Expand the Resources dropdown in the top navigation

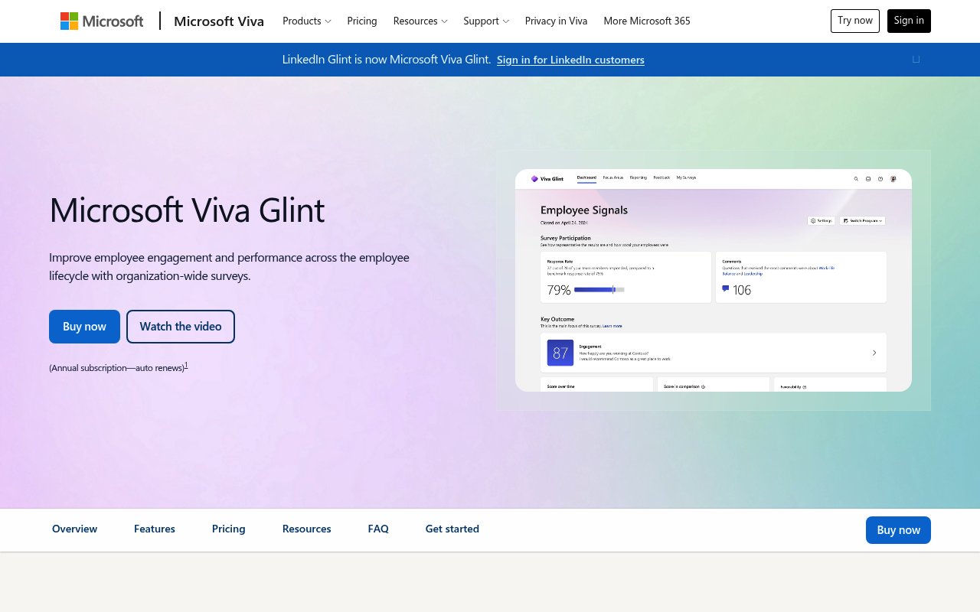click(x=420, y=21)
